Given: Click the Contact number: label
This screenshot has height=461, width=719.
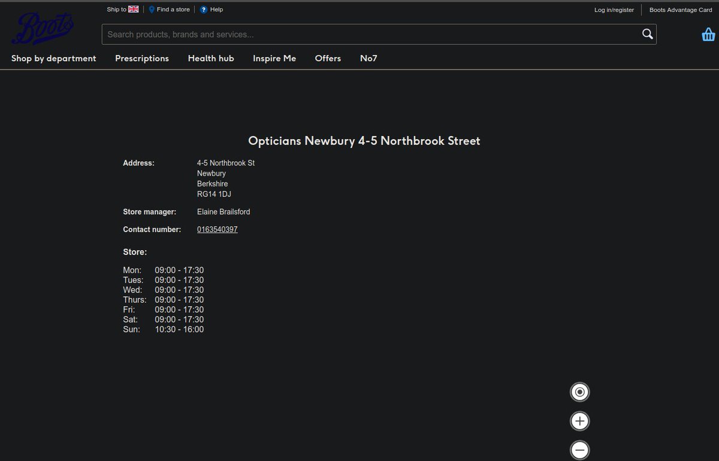Looking at the screenshot, I should [x=152, y=230].
